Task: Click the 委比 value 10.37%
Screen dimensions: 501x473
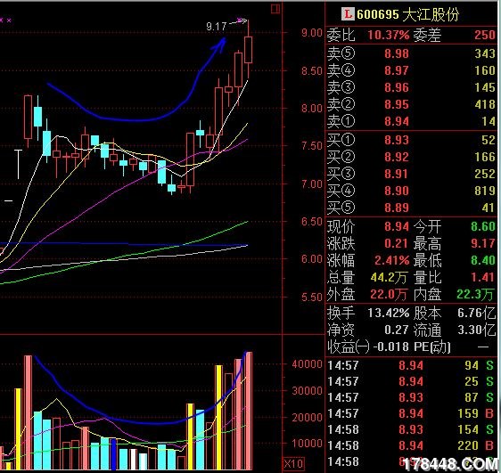Action: point(388,35)
